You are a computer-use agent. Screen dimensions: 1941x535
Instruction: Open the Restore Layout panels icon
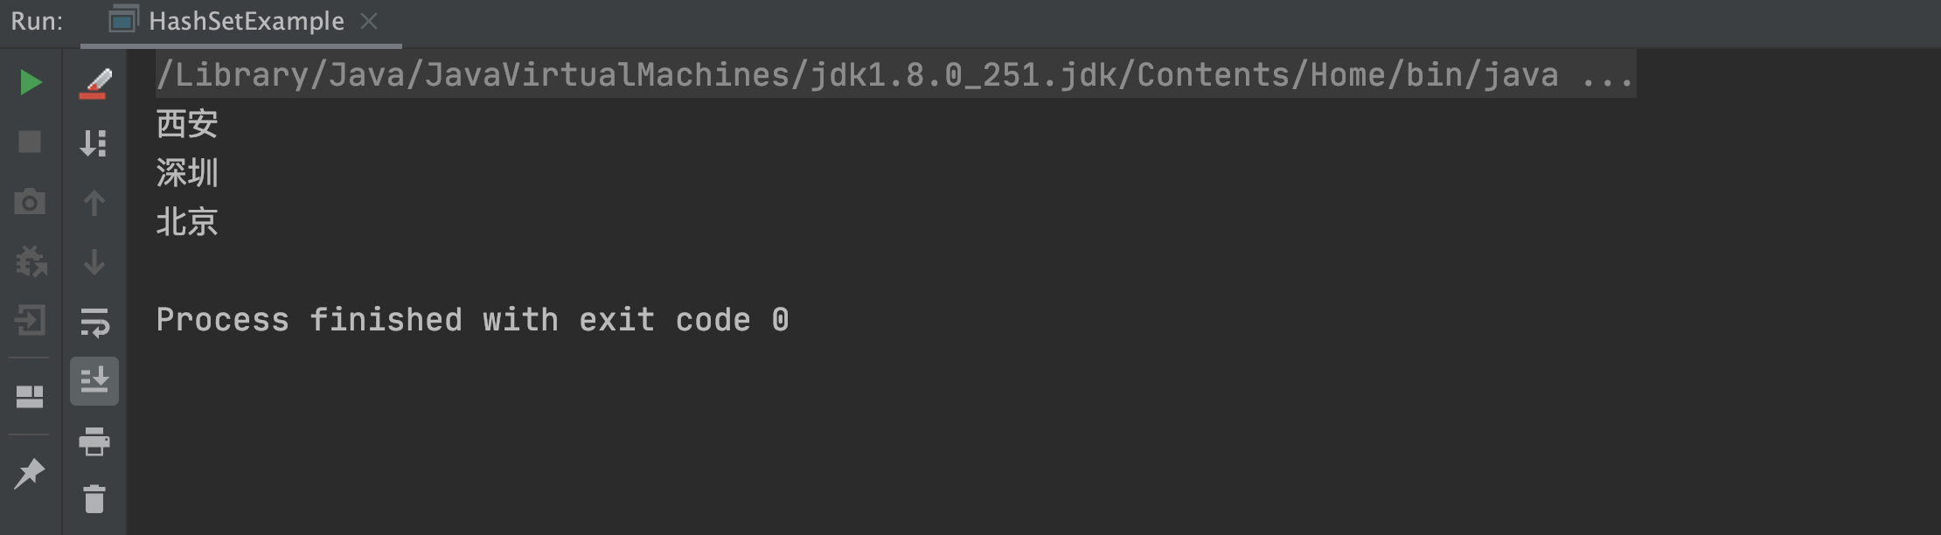coord(31,397)
